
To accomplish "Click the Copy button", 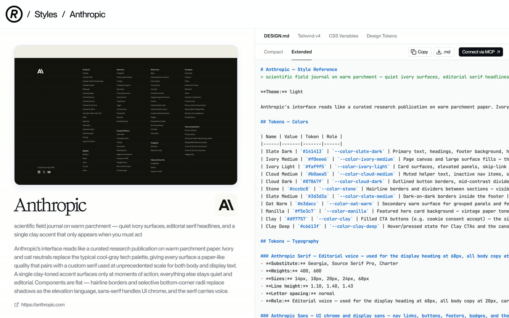I will click(420, 52).
